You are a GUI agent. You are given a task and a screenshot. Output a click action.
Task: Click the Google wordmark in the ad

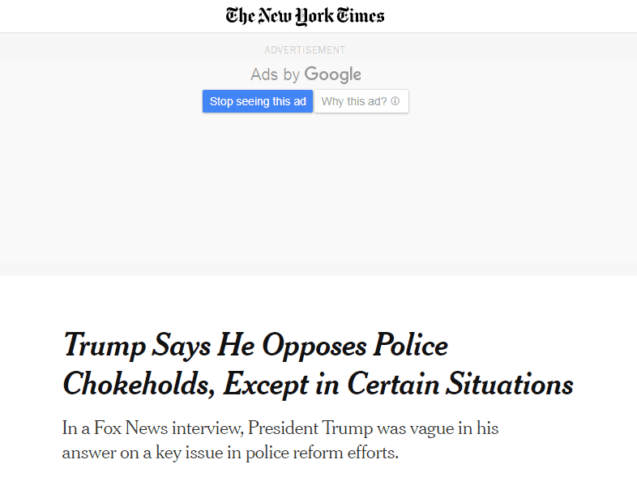click(333, 75)
